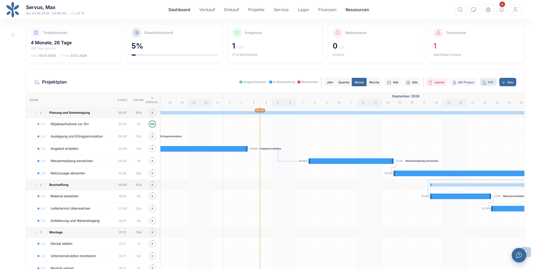Click the Ereignisse list icon
Image resolution: width=533 pixels, height=269 pixels.
(237, 33)
